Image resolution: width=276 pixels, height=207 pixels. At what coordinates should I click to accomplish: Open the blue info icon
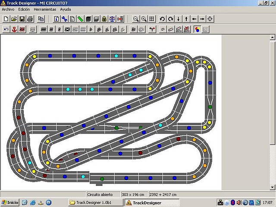[x=56, y=19]
